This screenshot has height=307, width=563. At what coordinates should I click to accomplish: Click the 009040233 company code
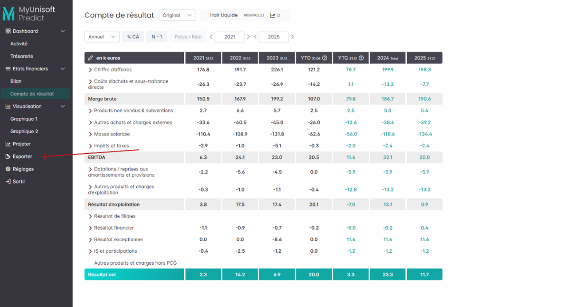point(254,16)
